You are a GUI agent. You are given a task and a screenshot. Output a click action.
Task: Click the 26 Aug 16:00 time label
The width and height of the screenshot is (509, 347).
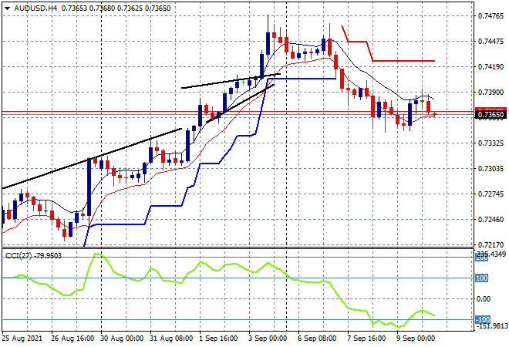click(72, 339)
